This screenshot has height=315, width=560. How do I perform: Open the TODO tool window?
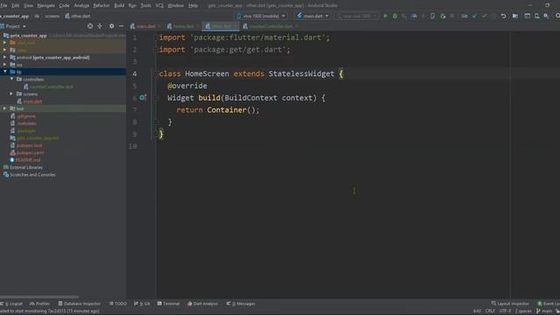click(x=118, y=304)
